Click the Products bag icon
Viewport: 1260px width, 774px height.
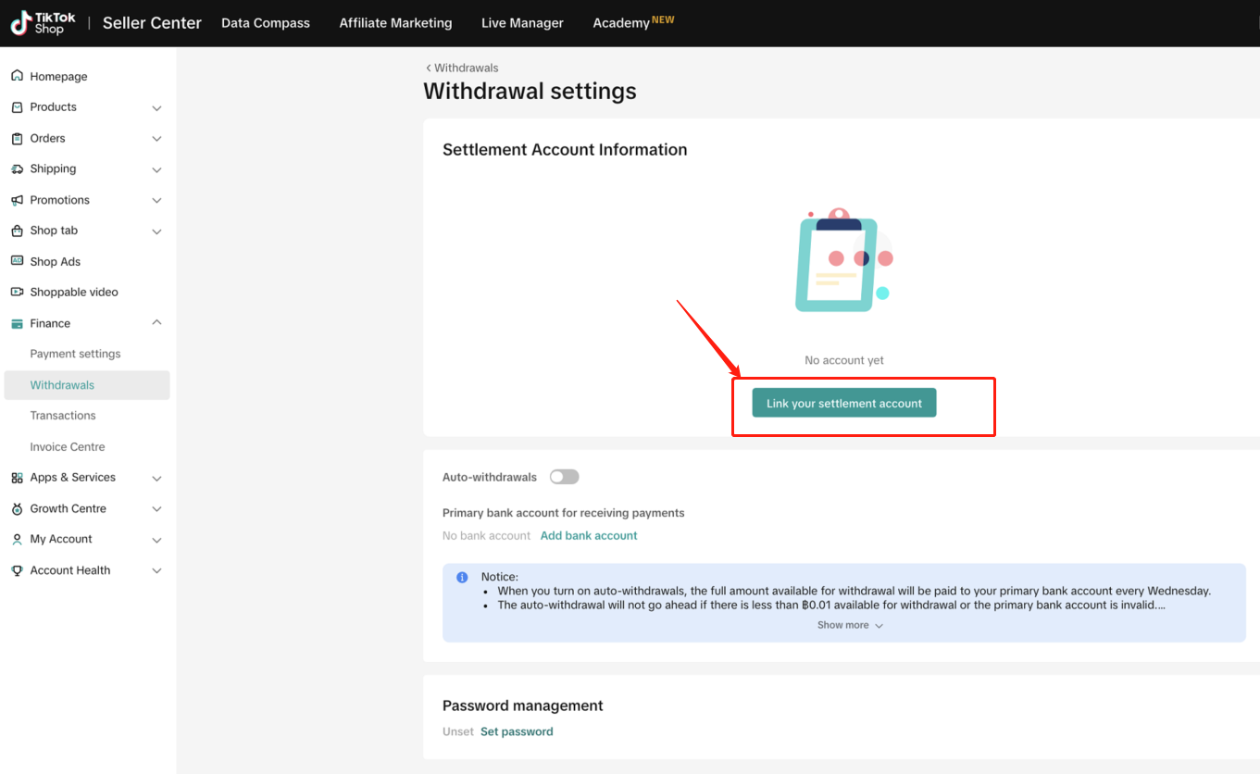(x=17, y=107)
